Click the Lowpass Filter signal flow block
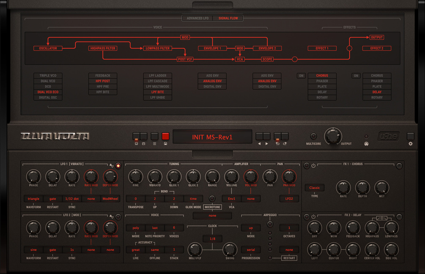Image resolution: width=425 pixels, height=274 pixels. [x=157, y=48]
